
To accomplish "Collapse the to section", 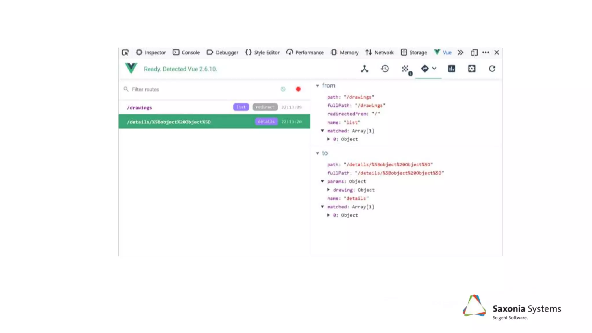I will click(317, 153).
